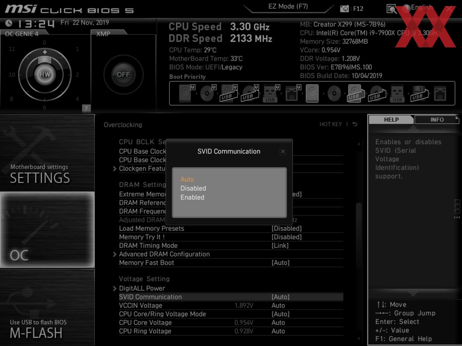The image size is (462, 346).
Task: Select the legacy USB CD/DVD boot icon
Action: [377, 93]
